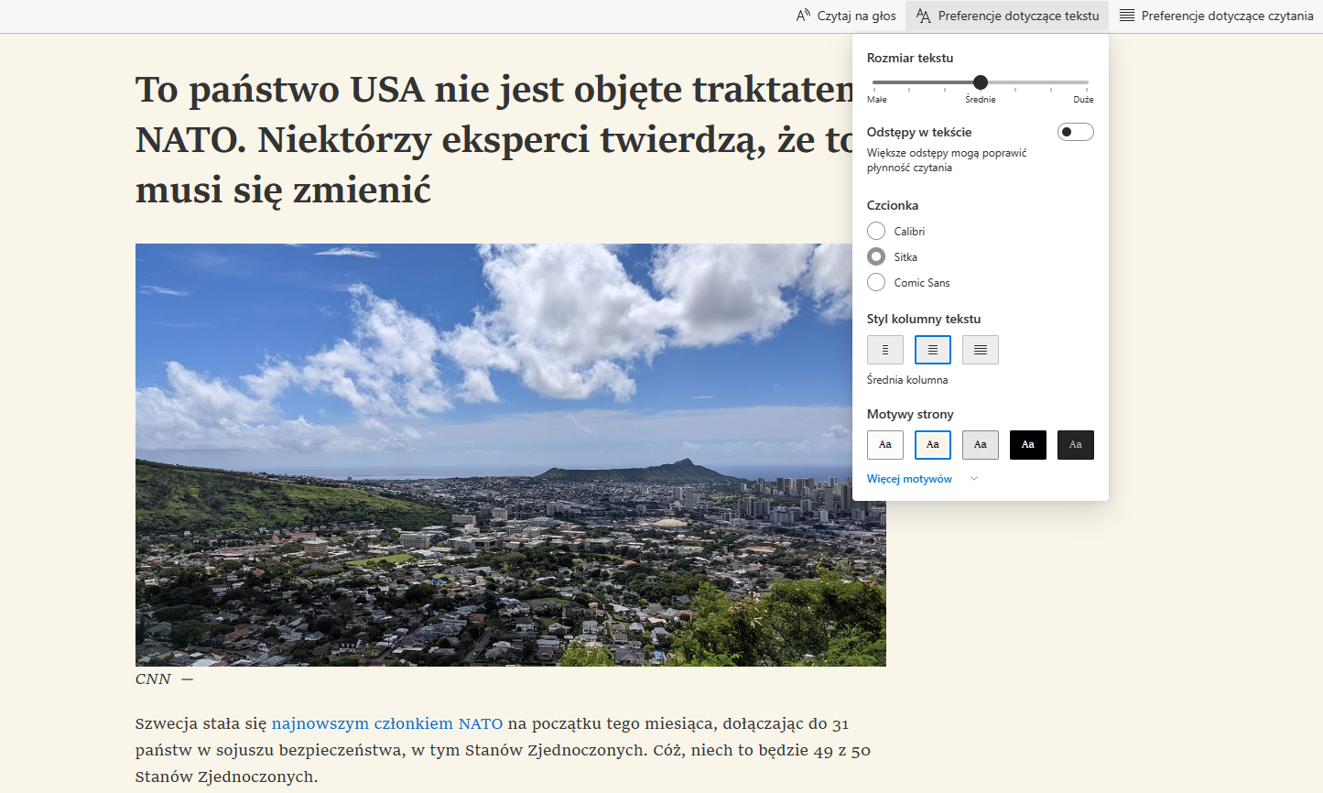Image resolution: width=1323 pixels, height=793 pixels.
Task: Close 'Preferencje dotyczące tekstu' menu
Action: point(1007,16)
